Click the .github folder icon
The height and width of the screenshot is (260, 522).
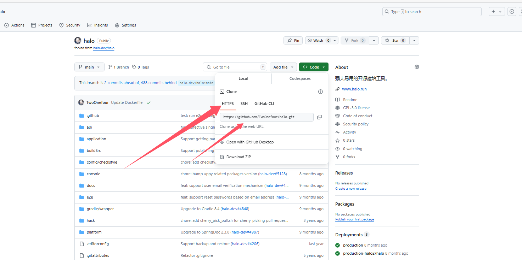(x=82, y=116)
